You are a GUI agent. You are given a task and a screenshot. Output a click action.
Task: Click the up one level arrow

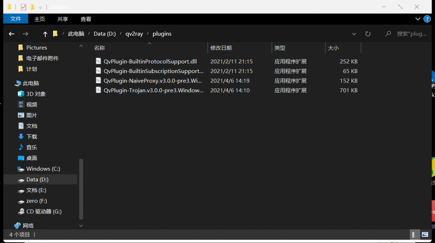45,34
